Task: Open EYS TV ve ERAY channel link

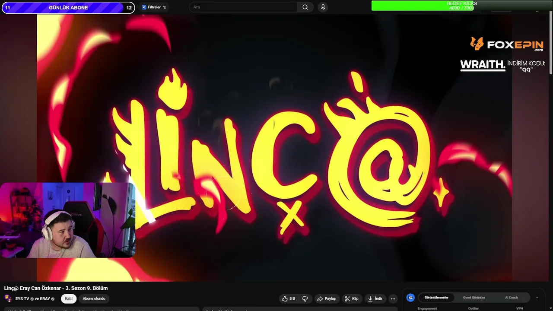Action: click(x=35, y=298)
